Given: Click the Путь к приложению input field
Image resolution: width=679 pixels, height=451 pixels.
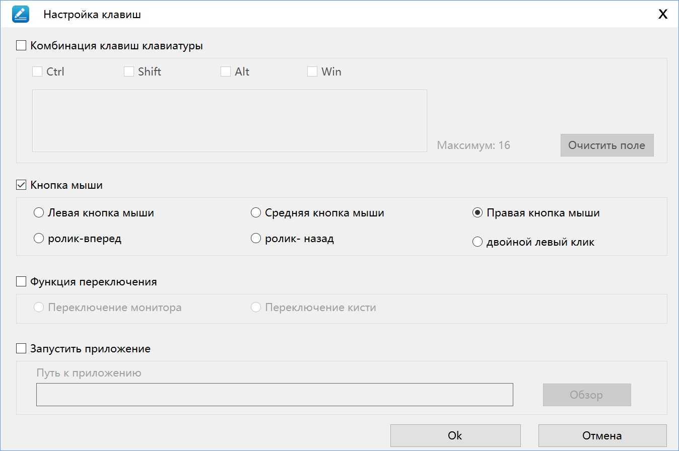Looking at the screenshot, I should [275, 395].
